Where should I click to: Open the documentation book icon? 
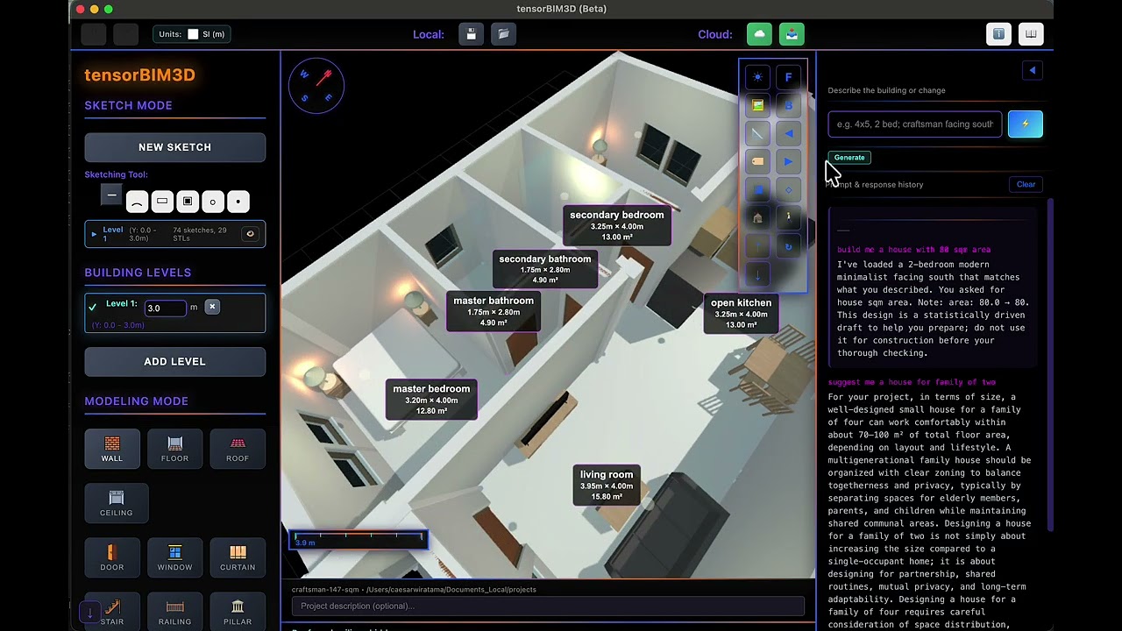[x=1031, y=34]
